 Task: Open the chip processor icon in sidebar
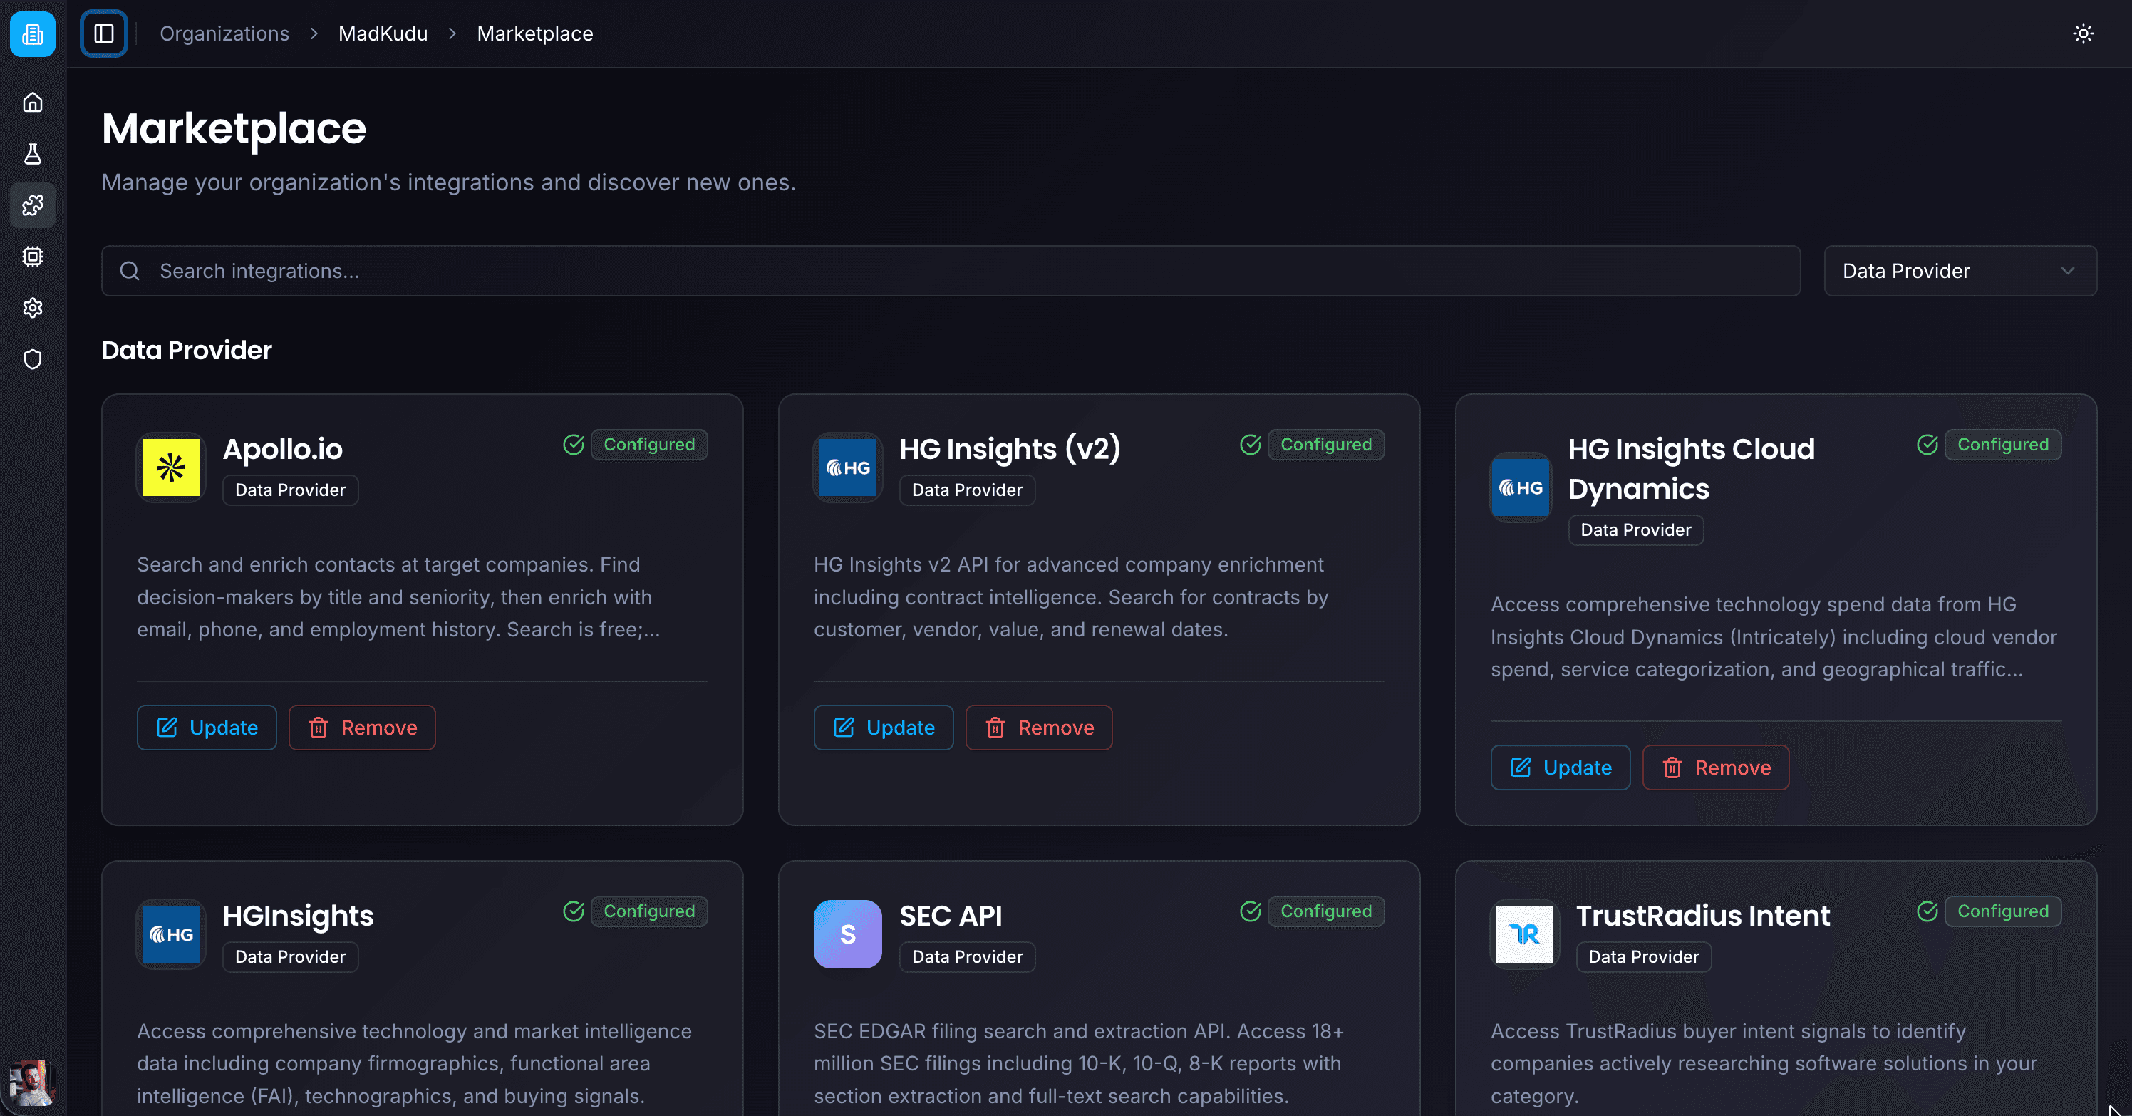32,257
